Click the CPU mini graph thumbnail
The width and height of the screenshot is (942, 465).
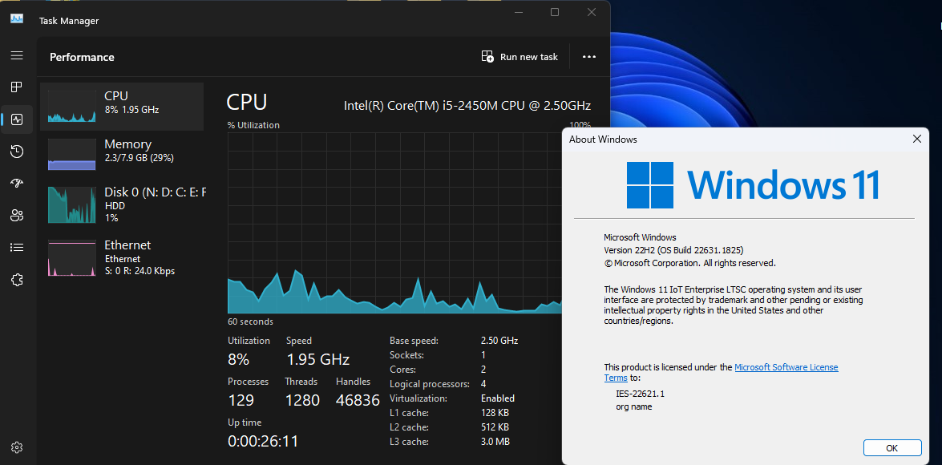pos(71,107)
